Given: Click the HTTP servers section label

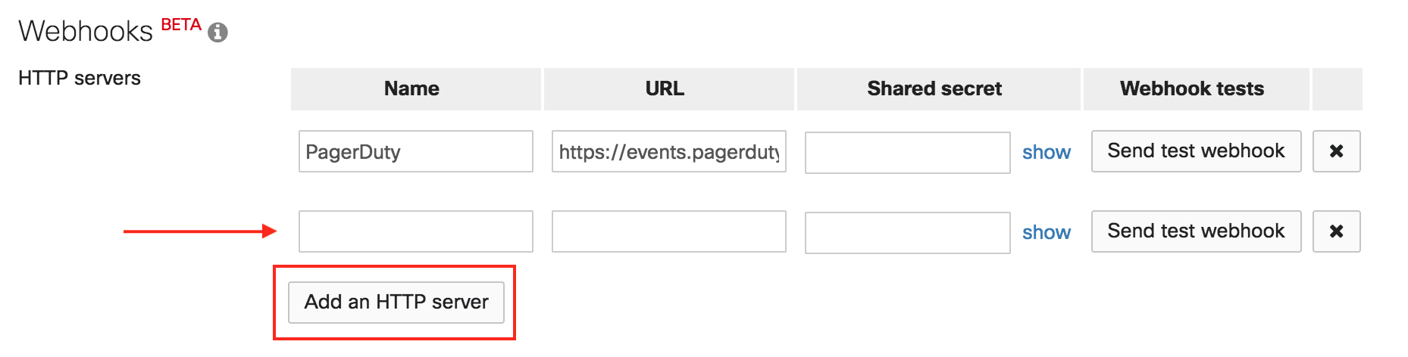Looking at the screenshot, I should coord(80,78).
